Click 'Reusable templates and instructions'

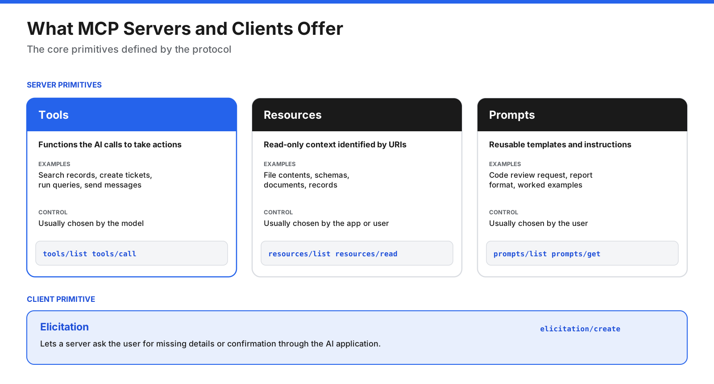[x=560, y=145]
